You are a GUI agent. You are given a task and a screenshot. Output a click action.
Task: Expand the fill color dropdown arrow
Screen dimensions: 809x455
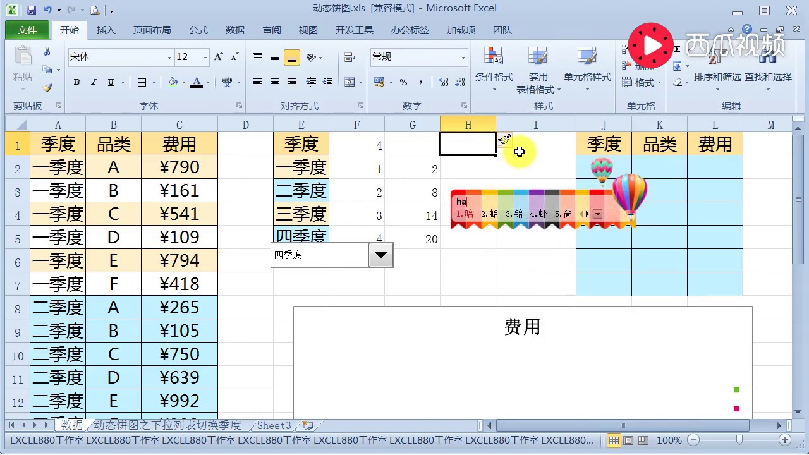(x=184, y=83)
